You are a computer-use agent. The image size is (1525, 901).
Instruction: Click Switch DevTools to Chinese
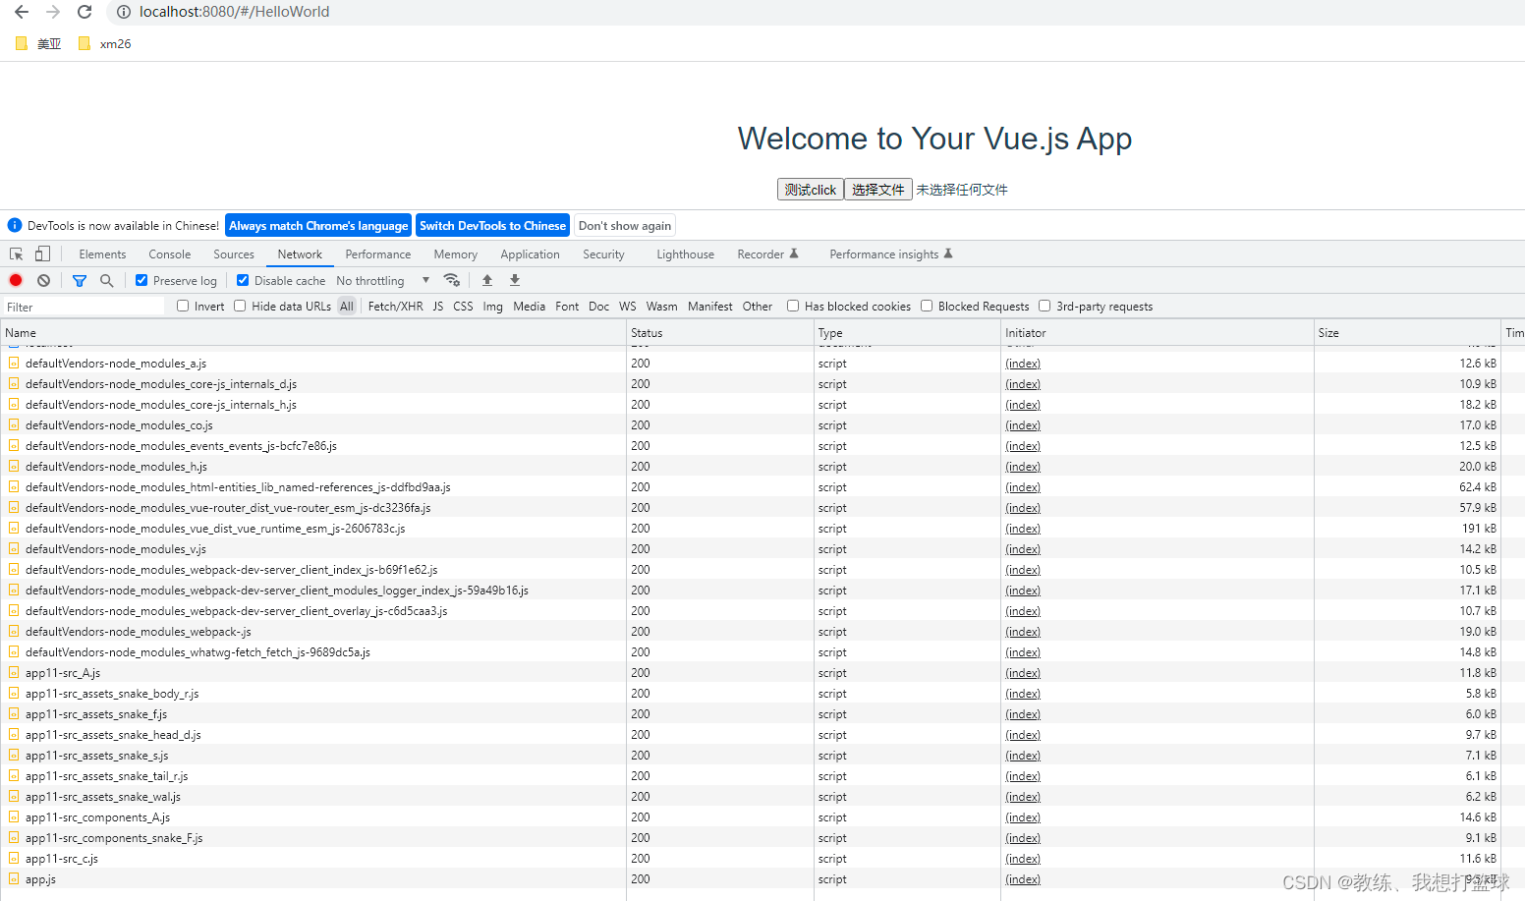[x=492, y=225]
